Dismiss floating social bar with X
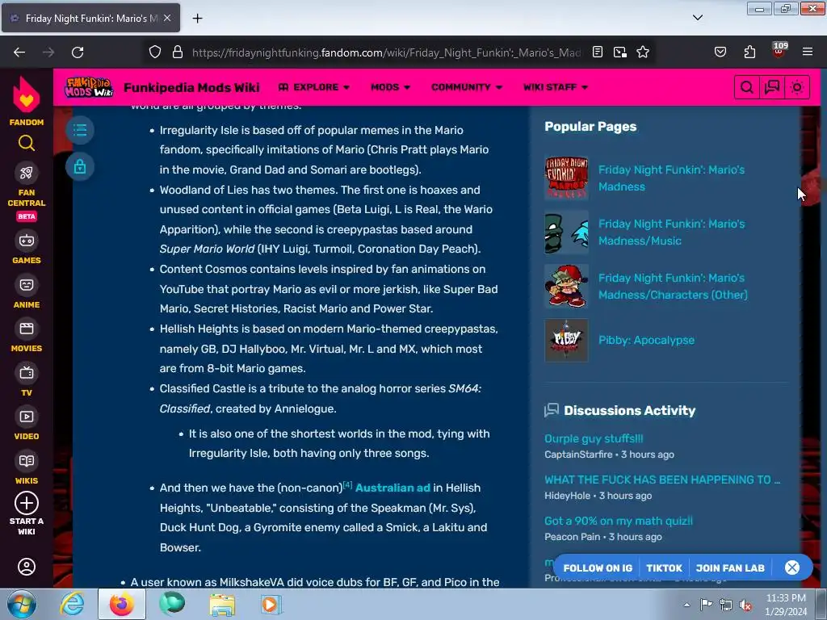This screenshot has width=827, height=620. click(x=792, y=568)
